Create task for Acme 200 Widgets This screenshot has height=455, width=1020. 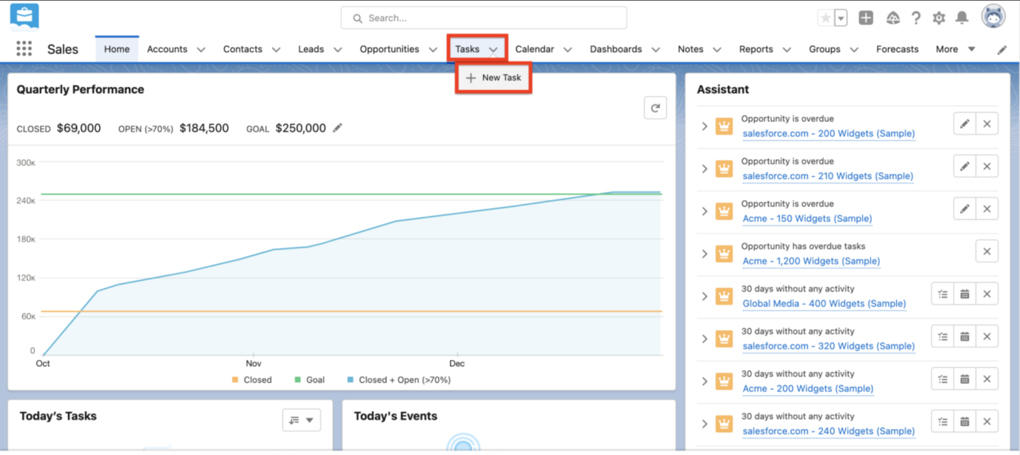click(x=942, y=379)
